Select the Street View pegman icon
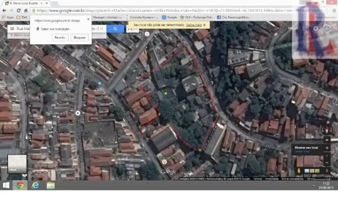 click(x=299, y=170)
